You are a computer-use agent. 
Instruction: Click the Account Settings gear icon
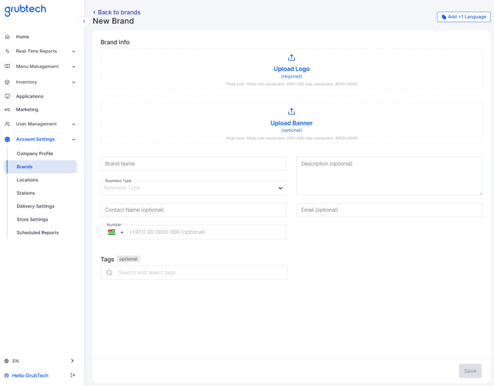(x=7, y=139)
